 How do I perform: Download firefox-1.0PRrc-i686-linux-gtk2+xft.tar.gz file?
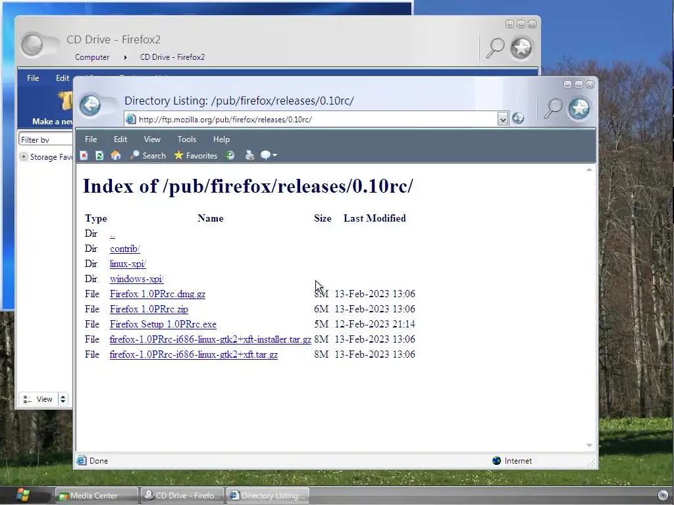tap(194, 354)
